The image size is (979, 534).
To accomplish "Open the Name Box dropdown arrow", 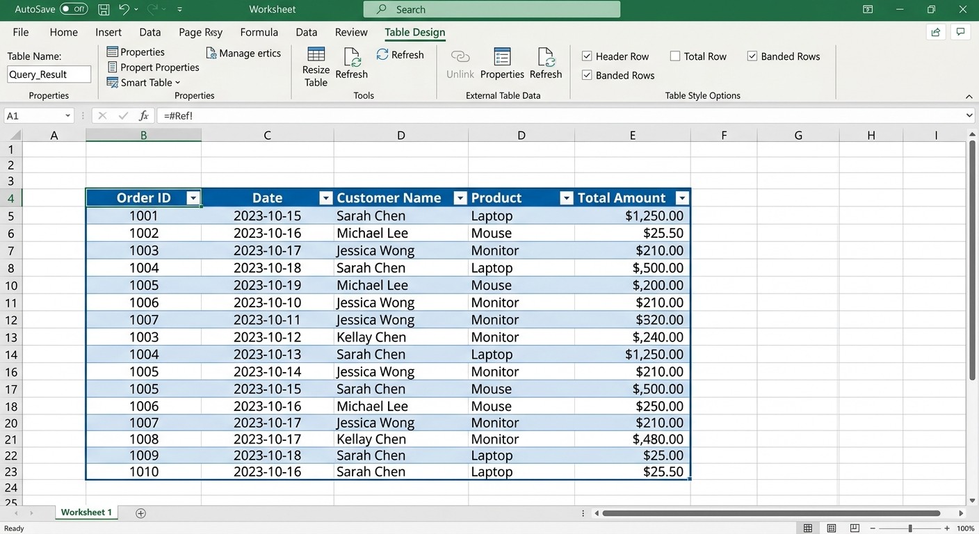I will [x=67, y=115].
